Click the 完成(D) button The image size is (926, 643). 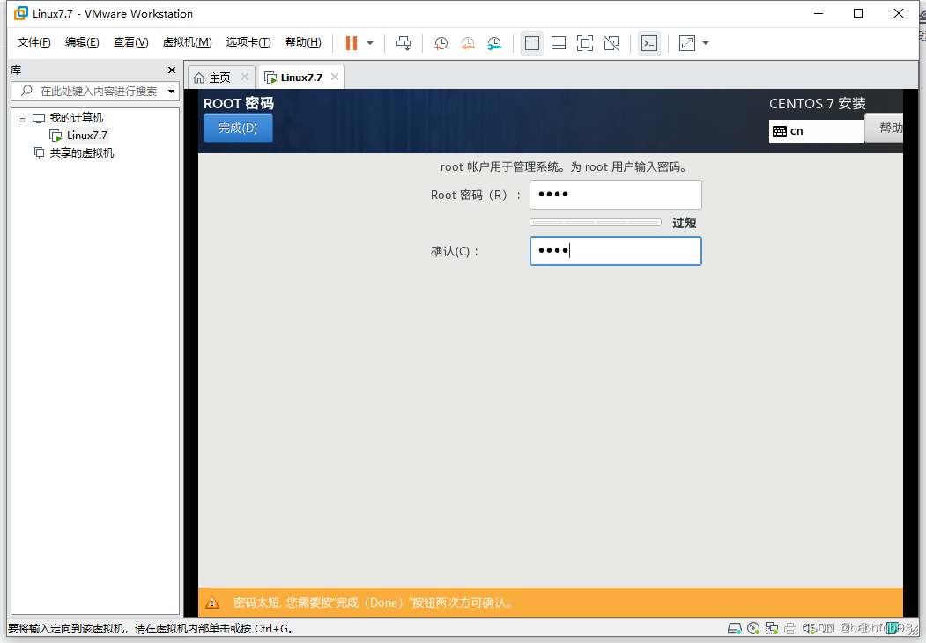click(x=238, y=128)
